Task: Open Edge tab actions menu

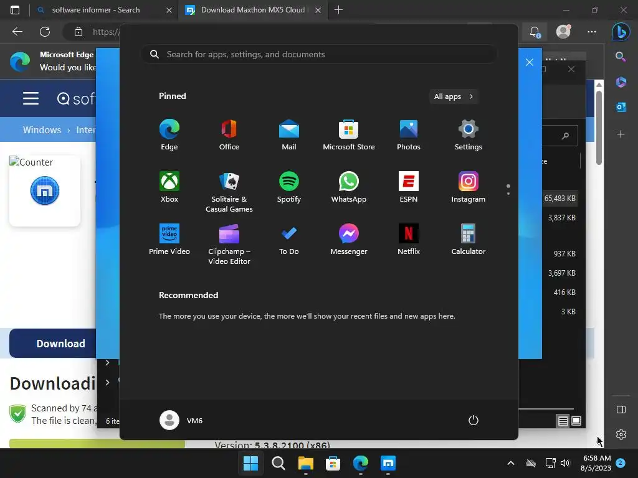Action: (15, 10)
